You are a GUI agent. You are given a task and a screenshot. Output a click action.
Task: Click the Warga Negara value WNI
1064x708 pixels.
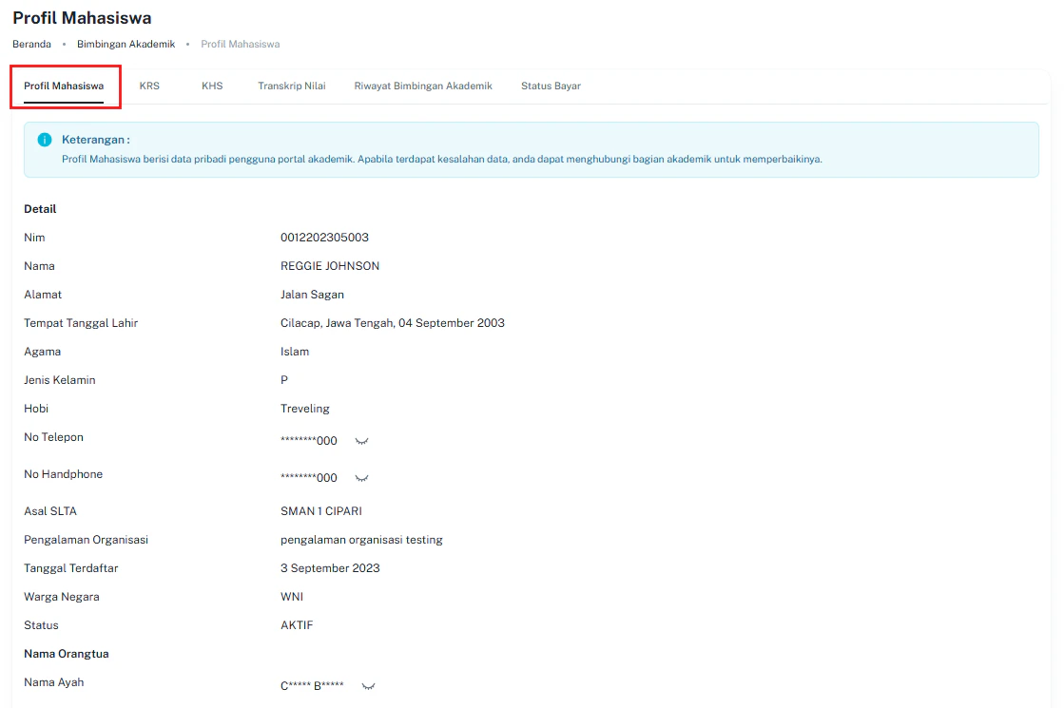(x=292, y=596)
